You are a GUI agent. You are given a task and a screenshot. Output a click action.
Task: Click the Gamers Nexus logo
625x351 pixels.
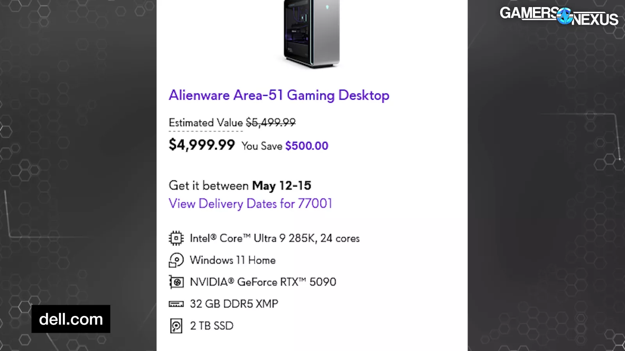click(559, 16)
